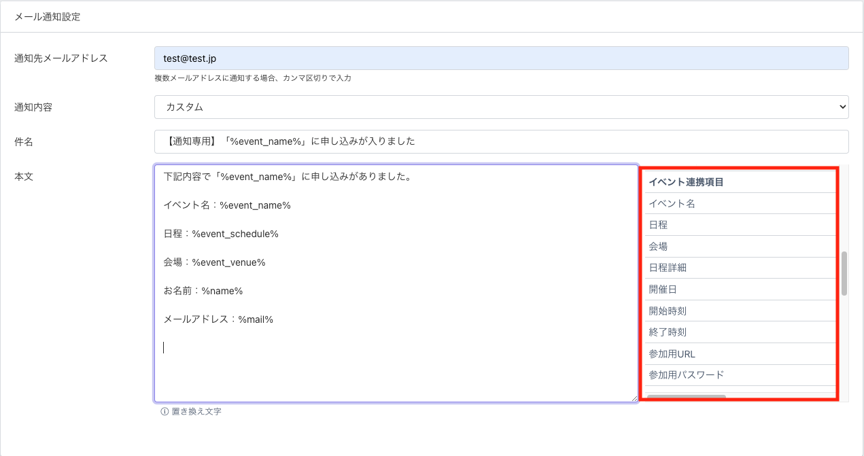The width and height of the screenshot is (864, 456).
Task: Select 参加用パスワード in the list
Action: coord(686,375)
